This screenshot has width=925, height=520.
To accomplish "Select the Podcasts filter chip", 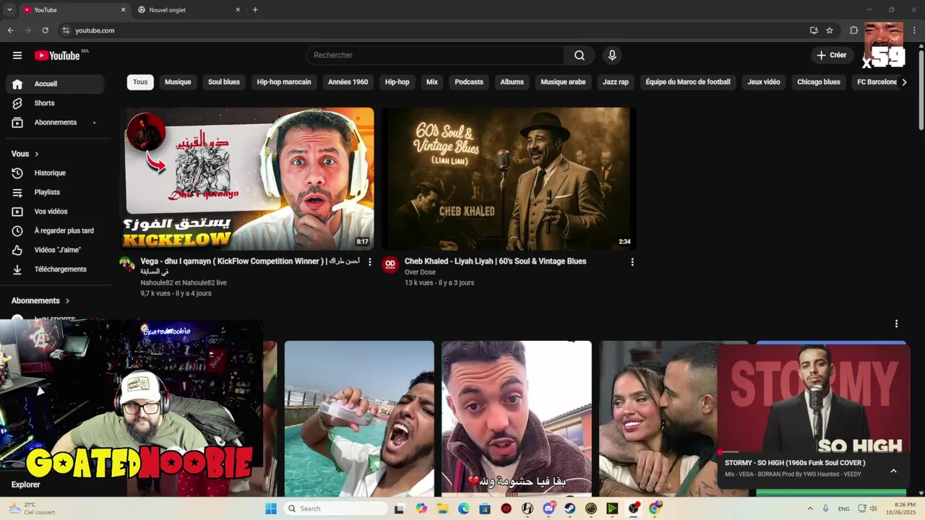I will [x=469, y=82].
